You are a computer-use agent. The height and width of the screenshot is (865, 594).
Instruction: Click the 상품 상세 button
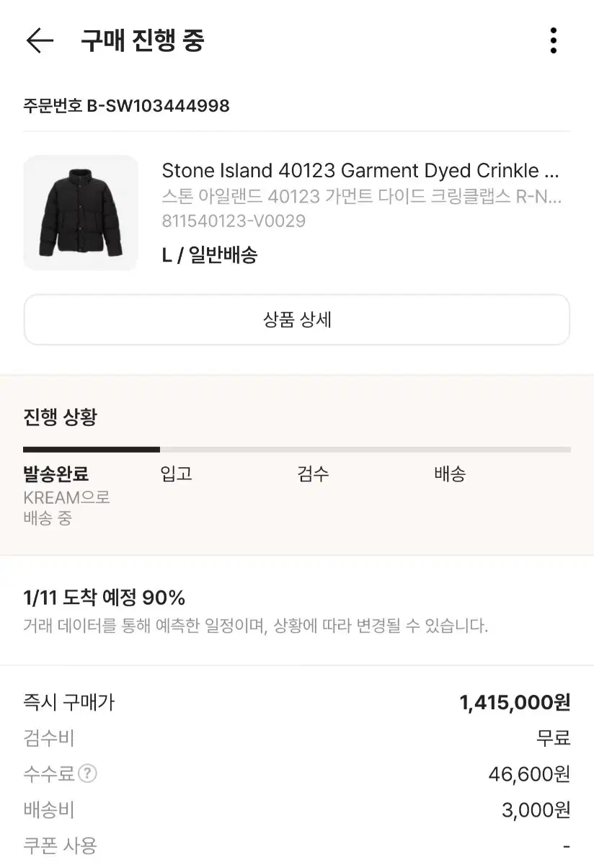[297, 319]
